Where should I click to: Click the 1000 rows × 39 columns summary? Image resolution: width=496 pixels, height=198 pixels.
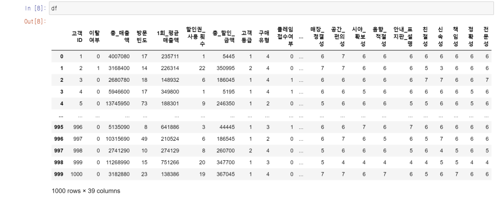pos(86,191)
